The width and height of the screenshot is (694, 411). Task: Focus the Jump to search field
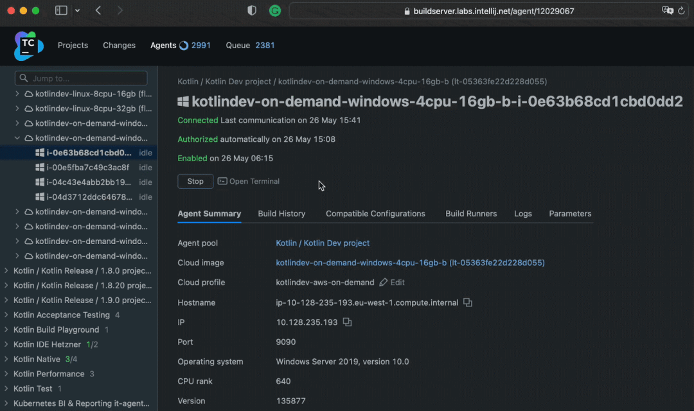[81, 78]
